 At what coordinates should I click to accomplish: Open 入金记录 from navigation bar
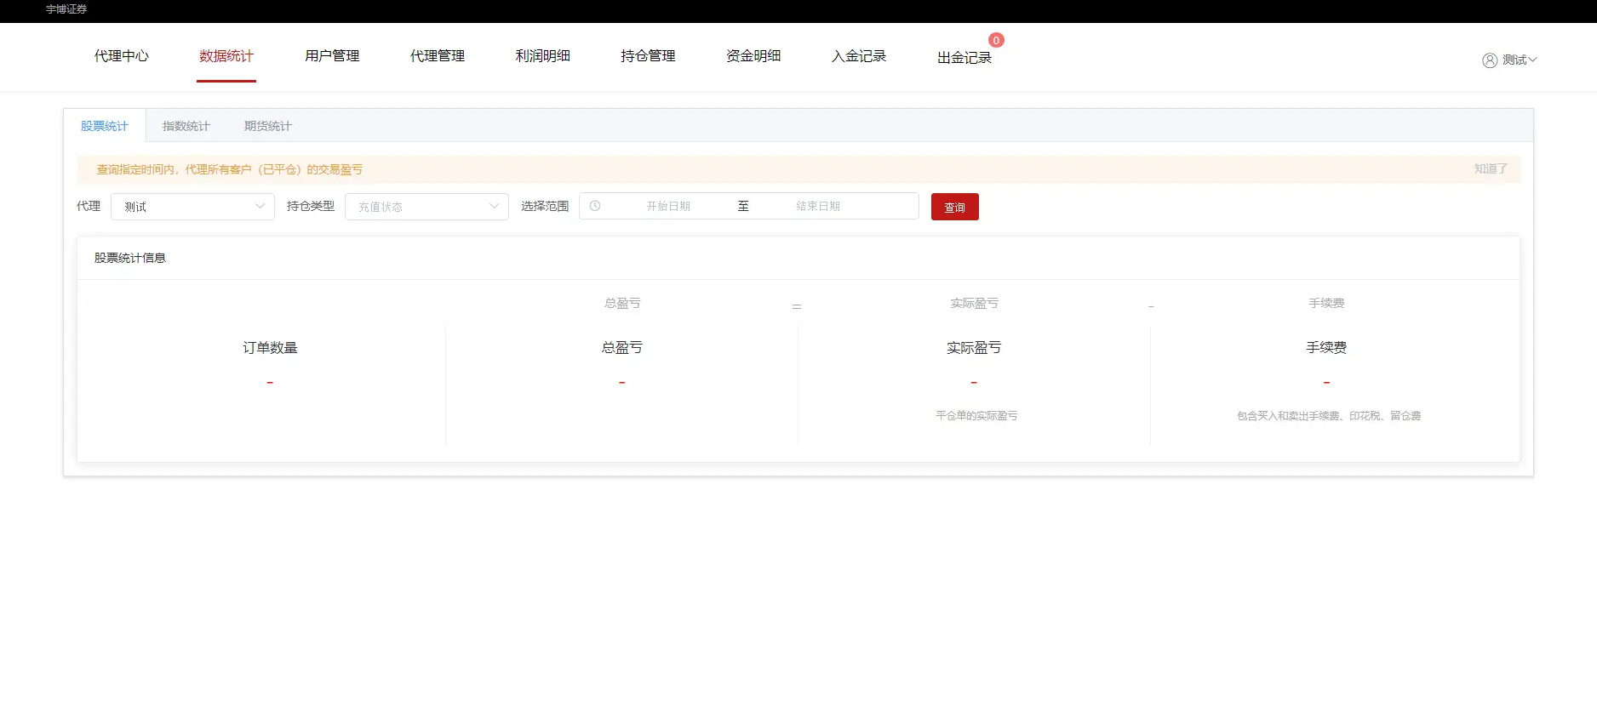[x=859, y=56]
